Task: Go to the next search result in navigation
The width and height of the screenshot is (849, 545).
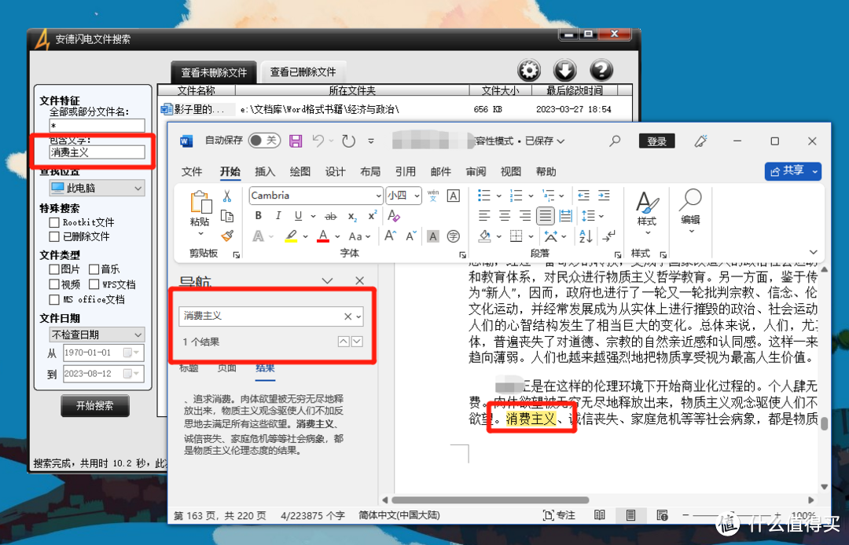Action: pyautogui.click(x=358, y=342)
